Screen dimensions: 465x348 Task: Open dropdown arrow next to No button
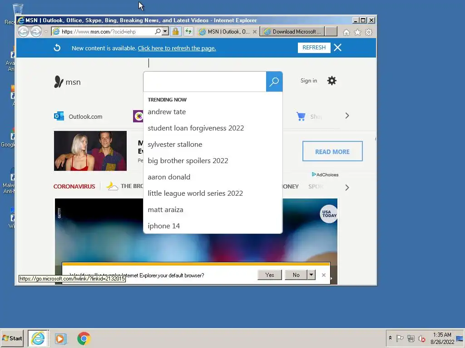point(311,275)
